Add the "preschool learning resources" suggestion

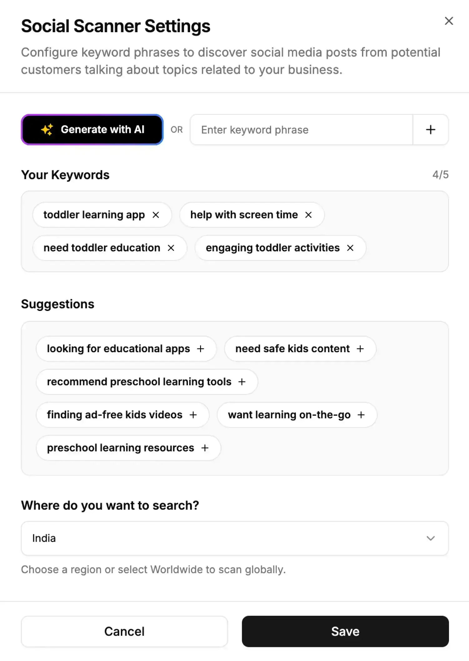(x=205, y=448)
